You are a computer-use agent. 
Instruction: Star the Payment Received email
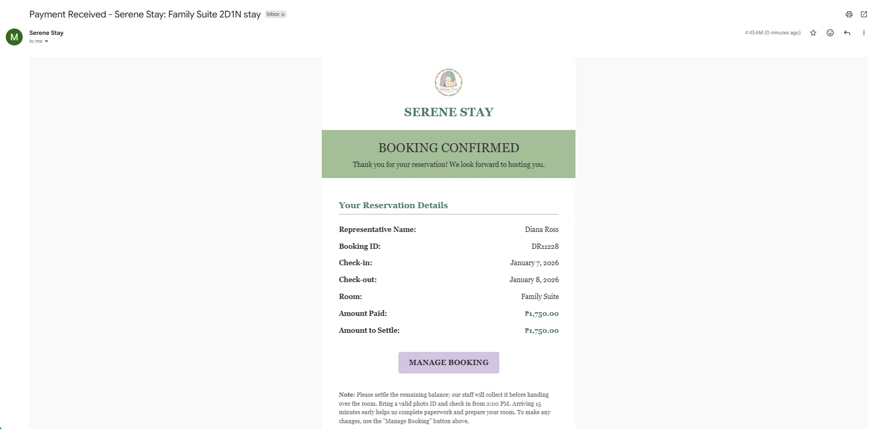click(x=813, y=33)
